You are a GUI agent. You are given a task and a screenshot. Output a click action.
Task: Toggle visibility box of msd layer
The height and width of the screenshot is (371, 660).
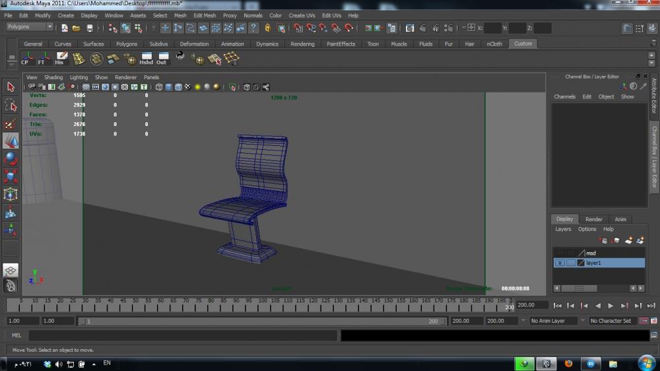(x=560, y=253)
